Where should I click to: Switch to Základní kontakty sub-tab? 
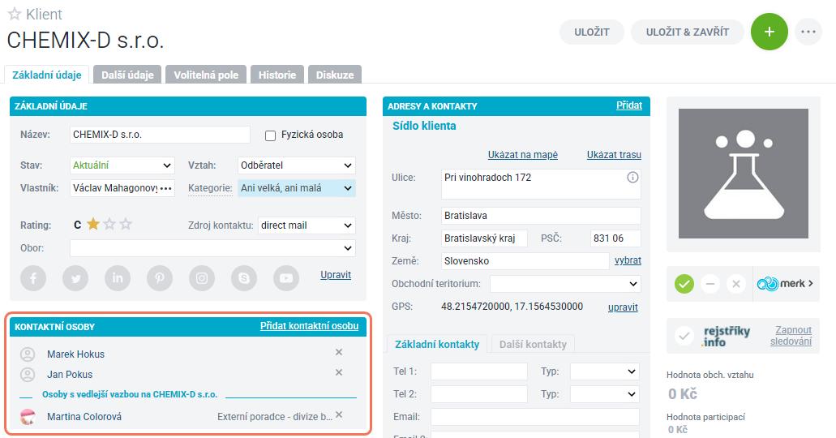[x=437, y=344]
